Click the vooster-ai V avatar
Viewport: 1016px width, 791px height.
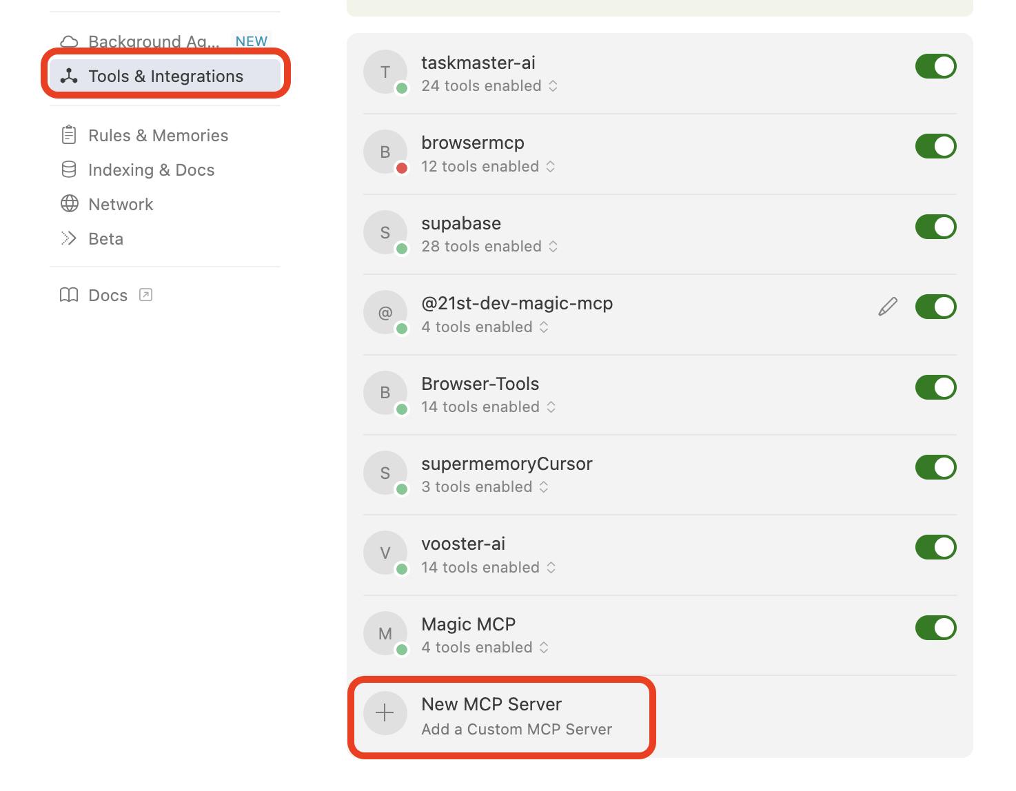click(385, 553)
